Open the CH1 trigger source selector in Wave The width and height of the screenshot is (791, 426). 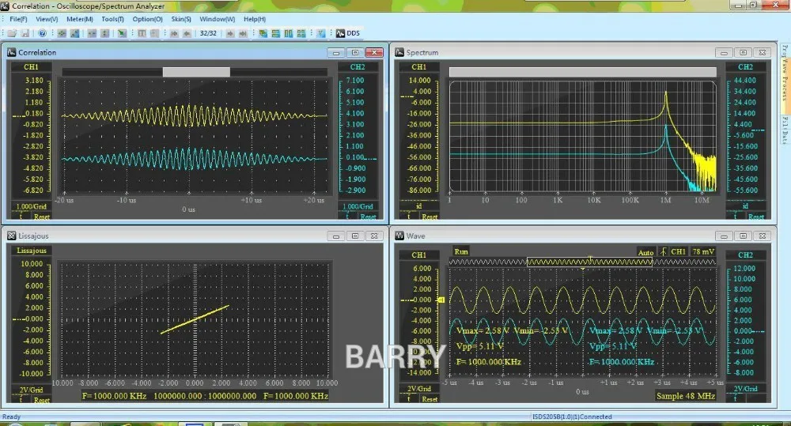tap(678, 251)
